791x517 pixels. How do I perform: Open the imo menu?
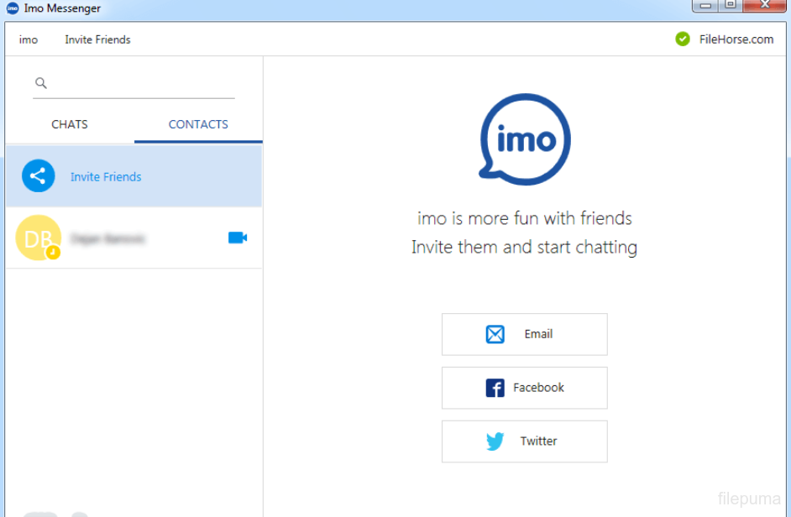29,39
